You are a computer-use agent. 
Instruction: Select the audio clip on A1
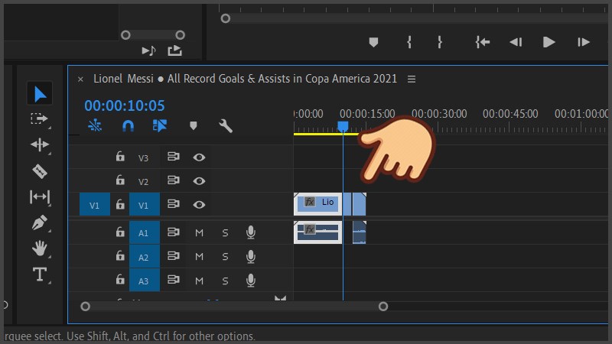pyautogui.click(x=317, y=232)
